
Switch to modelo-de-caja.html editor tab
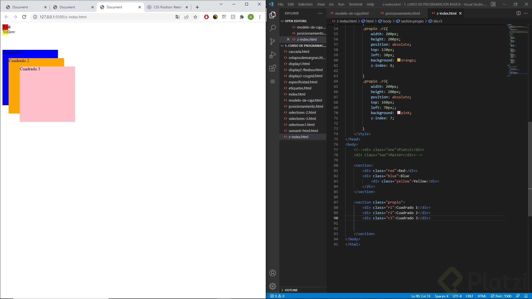click(x=351, y=13)
